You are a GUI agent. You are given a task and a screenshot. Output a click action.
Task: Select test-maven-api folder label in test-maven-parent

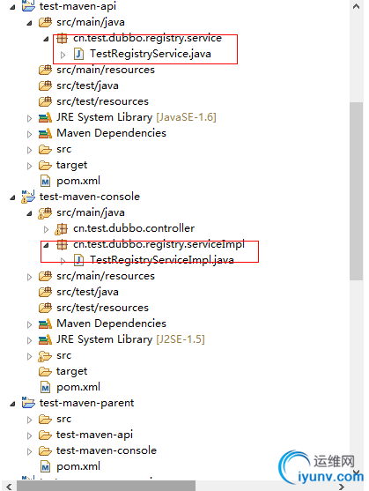[95, 435]
